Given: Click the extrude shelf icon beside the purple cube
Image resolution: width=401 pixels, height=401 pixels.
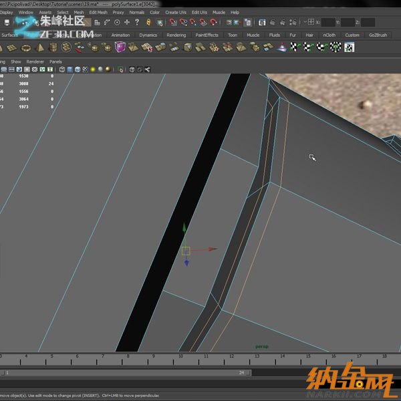Looking at the screenshot, I should coord(133,47).
